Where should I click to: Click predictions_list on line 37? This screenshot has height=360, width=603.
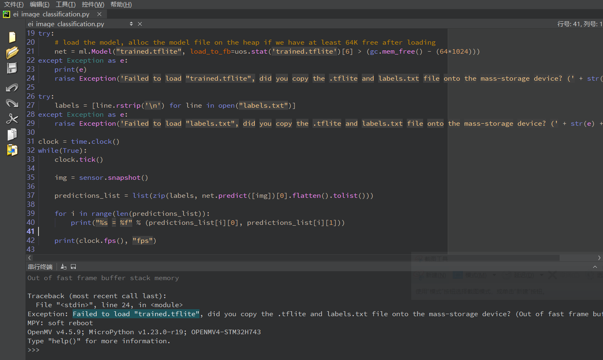(x=87, y=195)
